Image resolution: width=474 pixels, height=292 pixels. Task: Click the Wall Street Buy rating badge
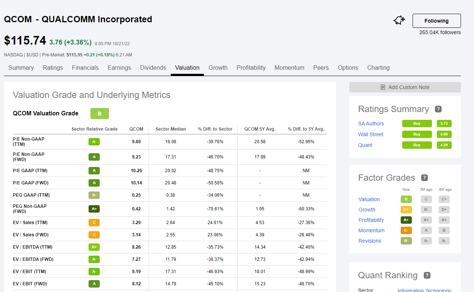point(417,134)
